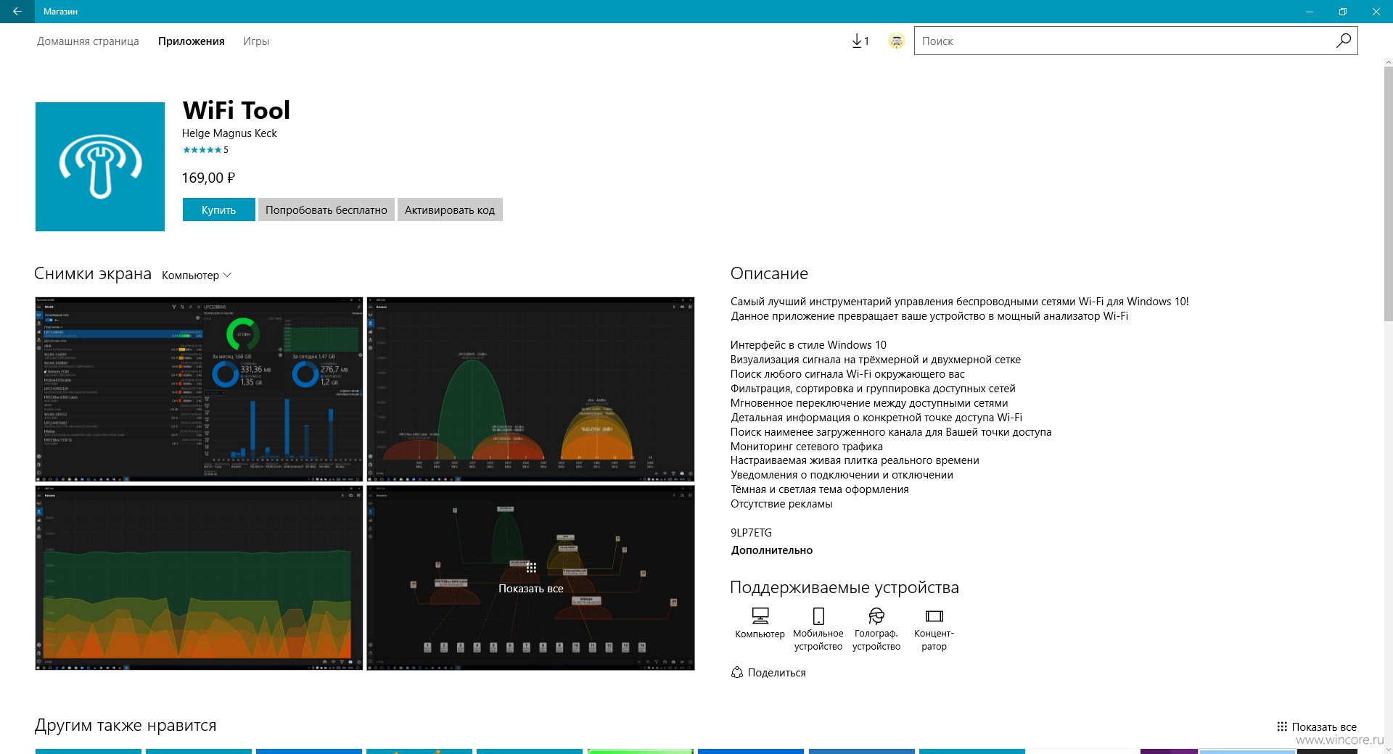Open the user account avatar

(x=897, y=41)
